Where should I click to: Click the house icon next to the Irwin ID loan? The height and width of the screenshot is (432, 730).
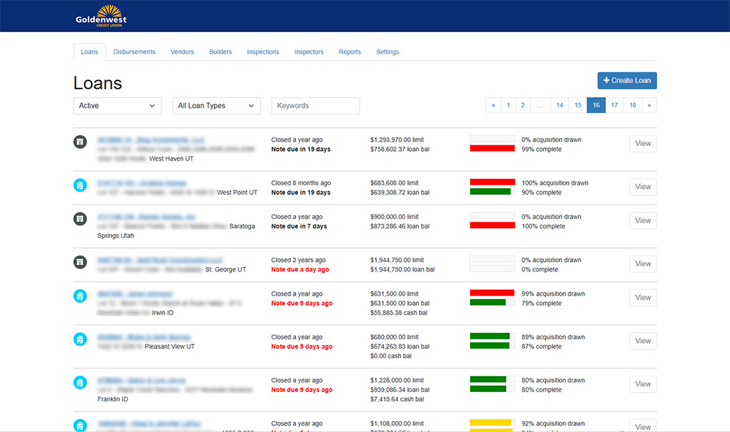pyautogui.click(x=80, y=298)
